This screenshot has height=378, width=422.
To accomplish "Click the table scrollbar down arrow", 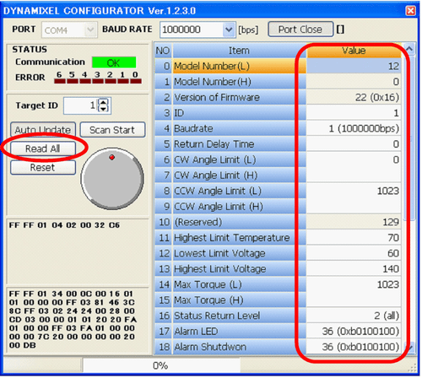I will click(410, 347).
